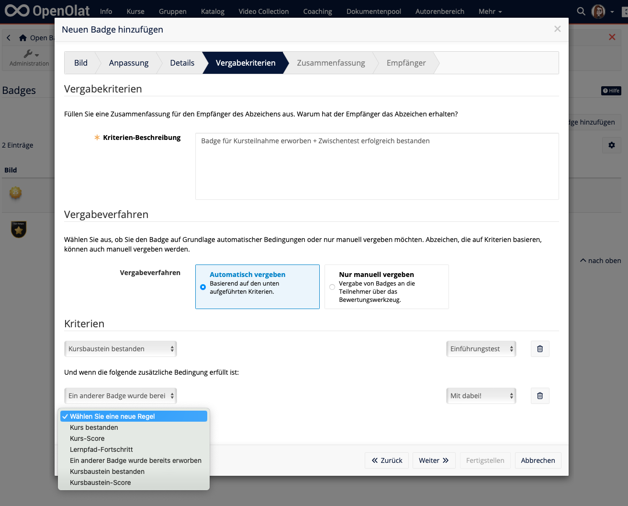The image size is (628, 506).
Task: Open the user avatar profile menu
Action: 598,11
